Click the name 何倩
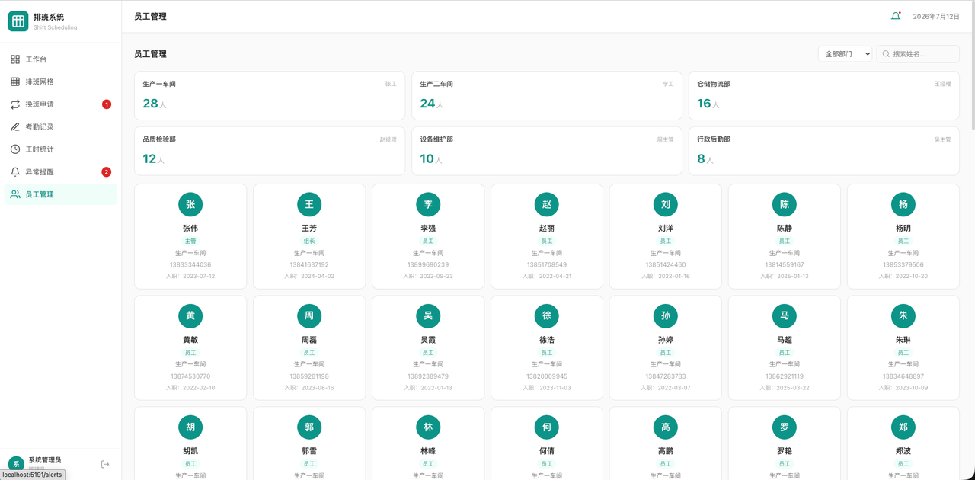Screen dimensions: 975x480 pos(547,451)
